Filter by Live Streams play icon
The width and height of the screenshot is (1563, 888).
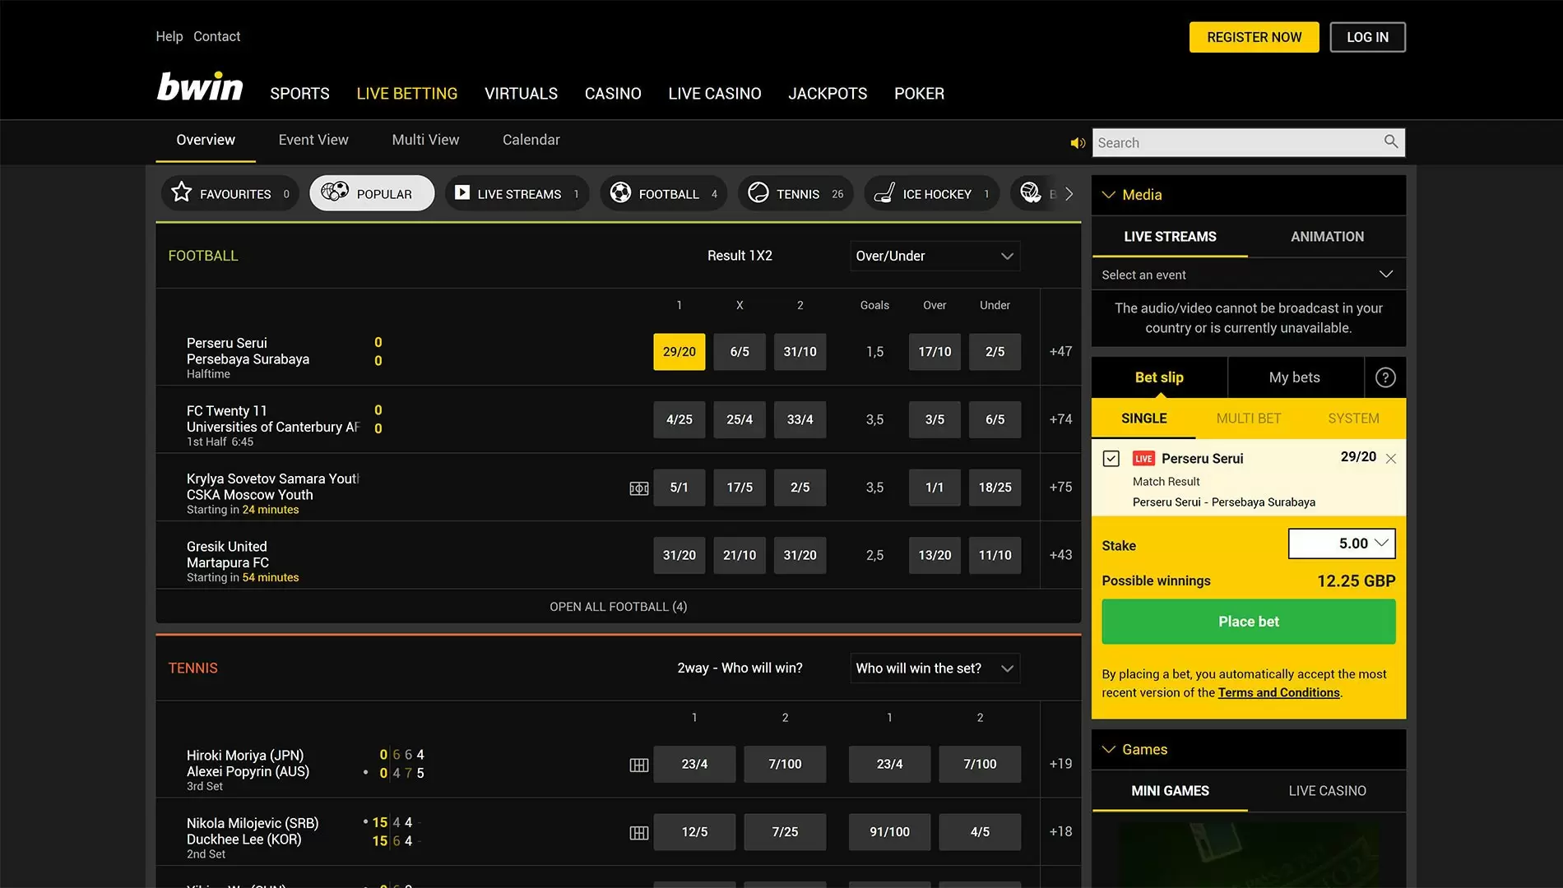(x=517, y=194)
